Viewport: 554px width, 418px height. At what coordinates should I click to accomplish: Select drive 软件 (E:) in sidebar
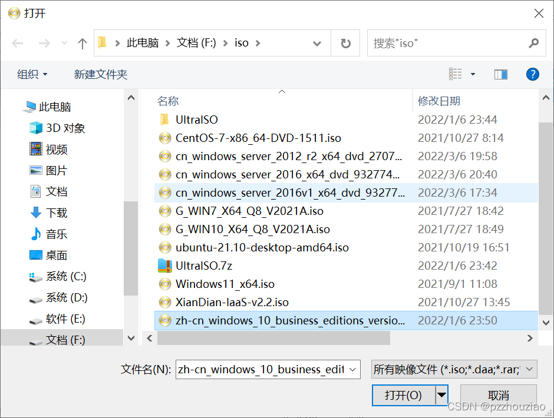(x=57, y=319)
